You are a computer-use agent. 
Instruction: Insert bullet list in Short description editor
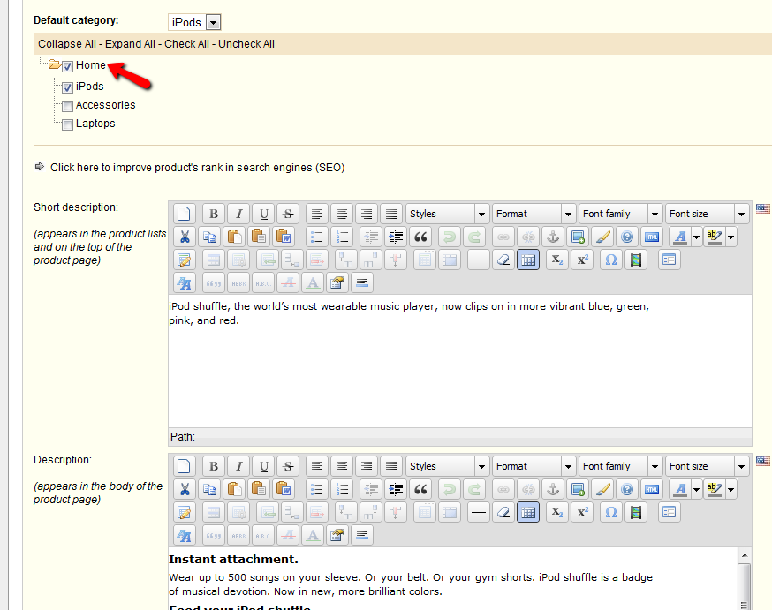(x=317, y=237)
